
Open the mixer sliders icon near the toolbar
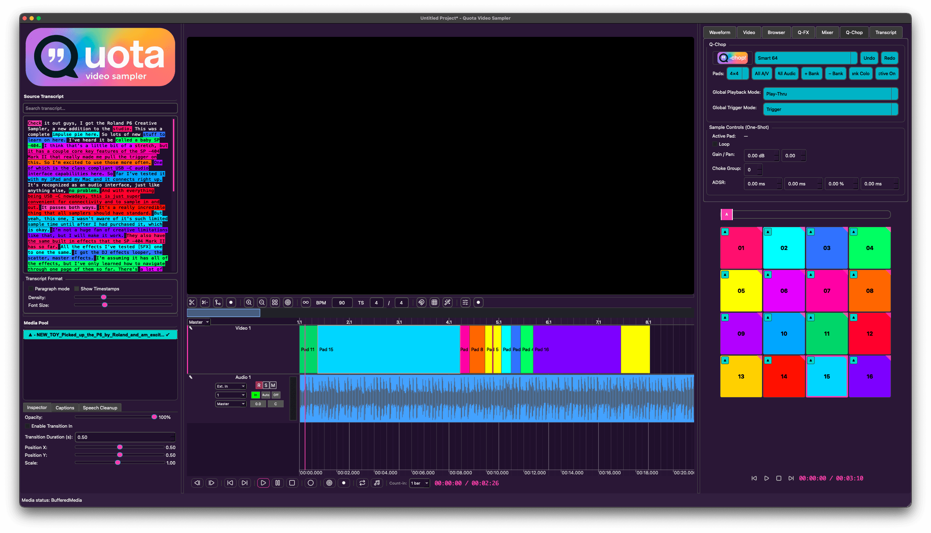point(465,302)
